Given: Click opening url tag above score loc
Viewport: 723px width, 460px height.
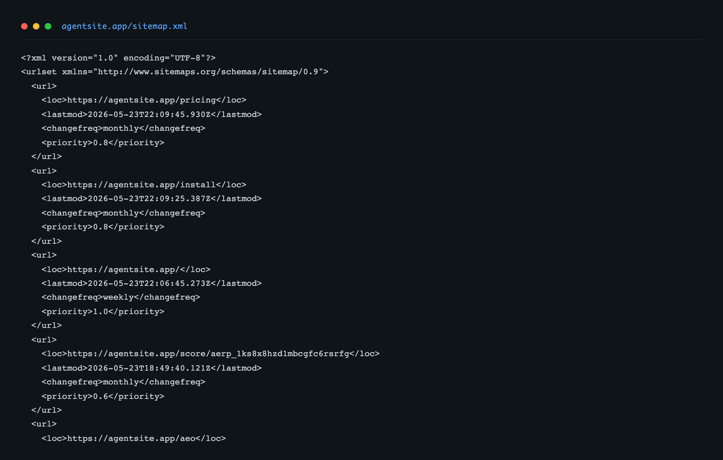Looking at the screenshot, I should [x=44, y=340].
